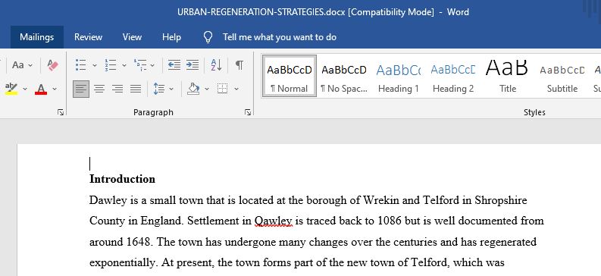Decrease the paragraph indent
The width and height of the screenshot is (601, 276).
tap(174, 65)
